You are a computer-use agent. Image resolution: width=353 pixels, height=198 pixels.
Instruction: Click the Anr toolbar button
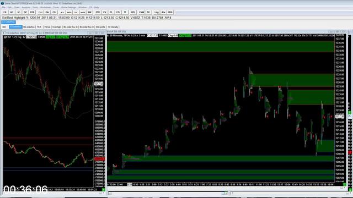point(163,12)
